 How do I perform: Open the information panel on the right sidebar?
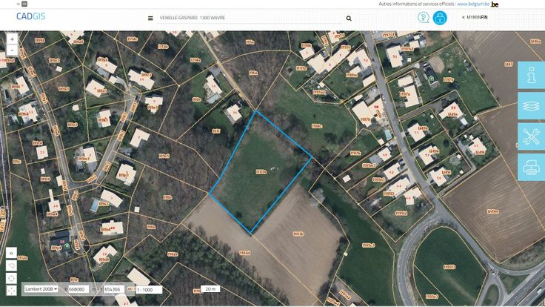531,75
